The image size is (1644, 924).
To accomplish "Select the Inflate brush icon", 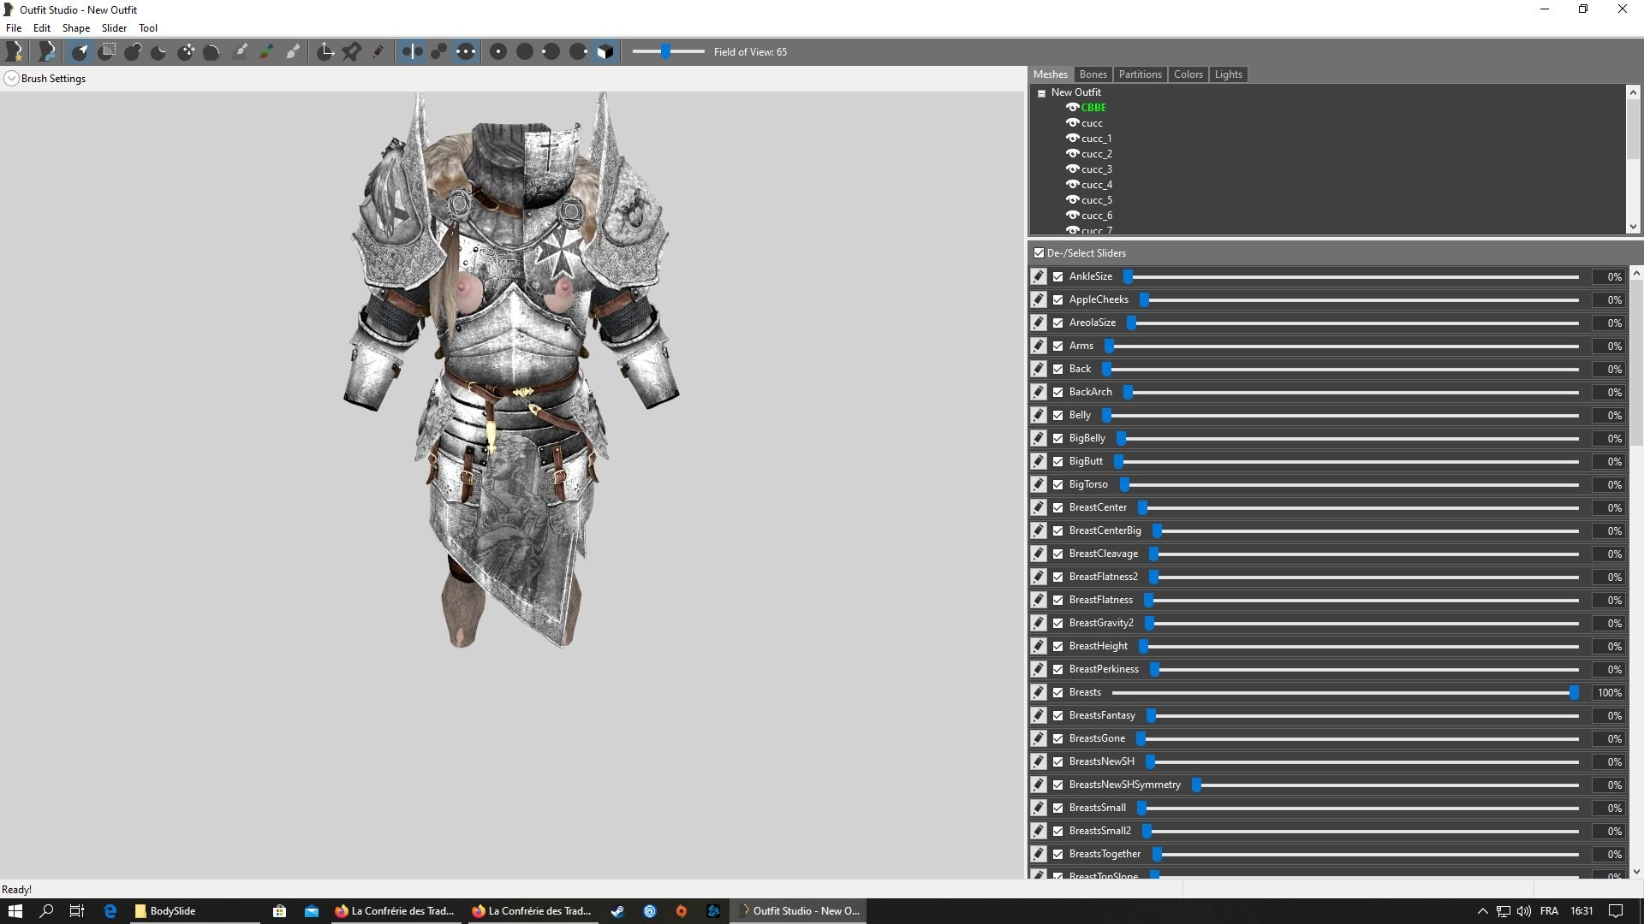I will coord(133,52).
